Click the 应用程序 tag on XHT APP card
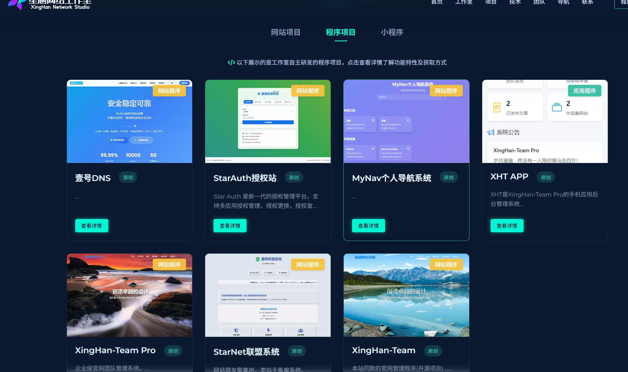 [x=584, y=91]
